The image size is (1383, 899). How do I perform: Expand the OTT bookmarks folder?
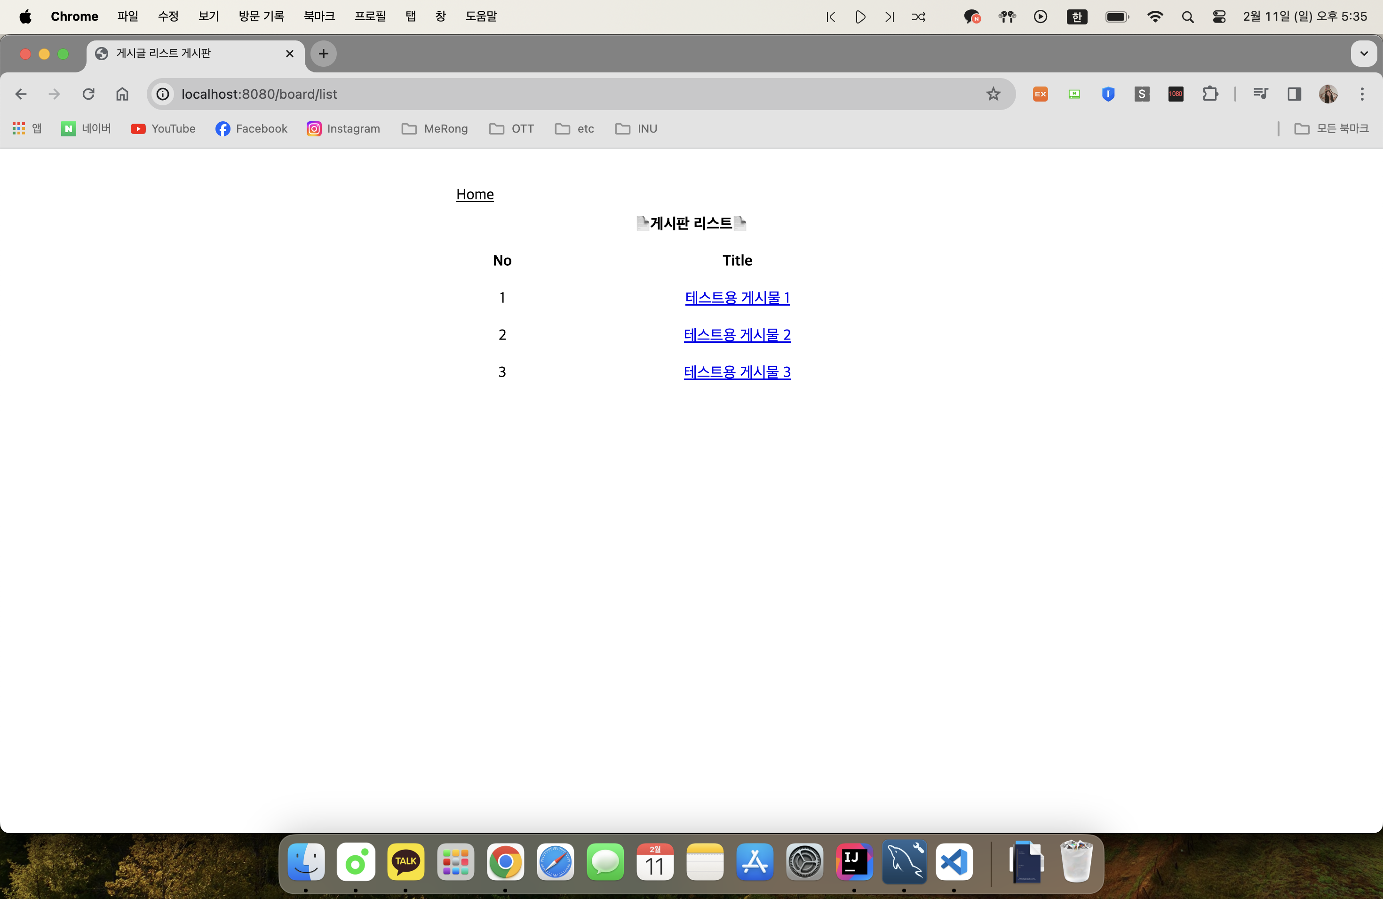[x=511, y=129]
